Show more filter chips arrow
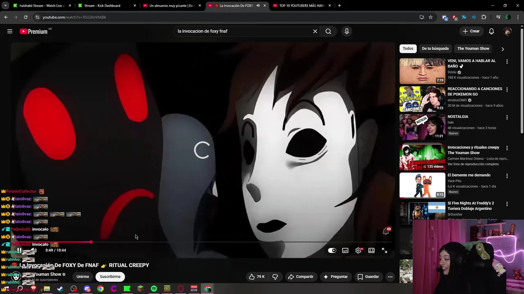Viewport: 524px width, 294px height. tap(503, 49)
